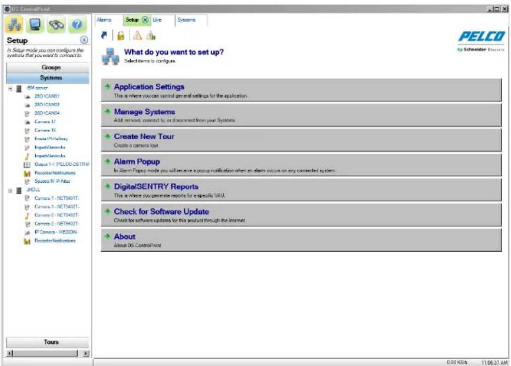Click the 0.00 KB/s status bar readout
Viewport: 511px width, 366px height.
(x=457, y=362)
